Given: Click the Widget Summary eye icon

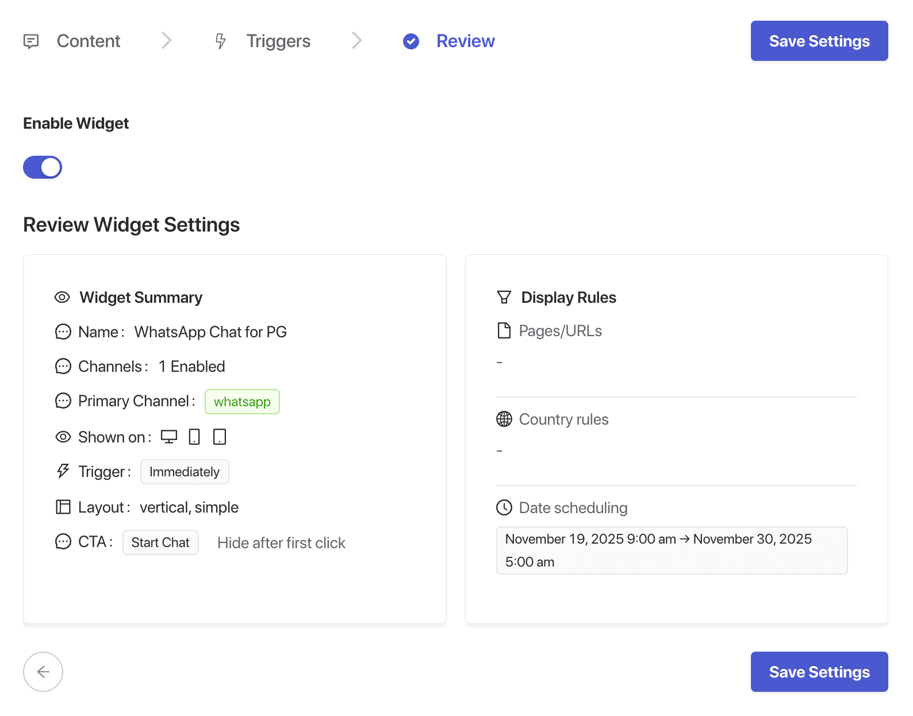Looking at the screenshot, I should pyautogui.click(x=62, y=297).
